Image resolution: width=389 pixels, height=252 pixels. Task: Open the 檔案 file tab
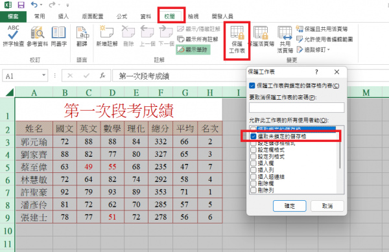pyautogui.click(x=13, y=16)
